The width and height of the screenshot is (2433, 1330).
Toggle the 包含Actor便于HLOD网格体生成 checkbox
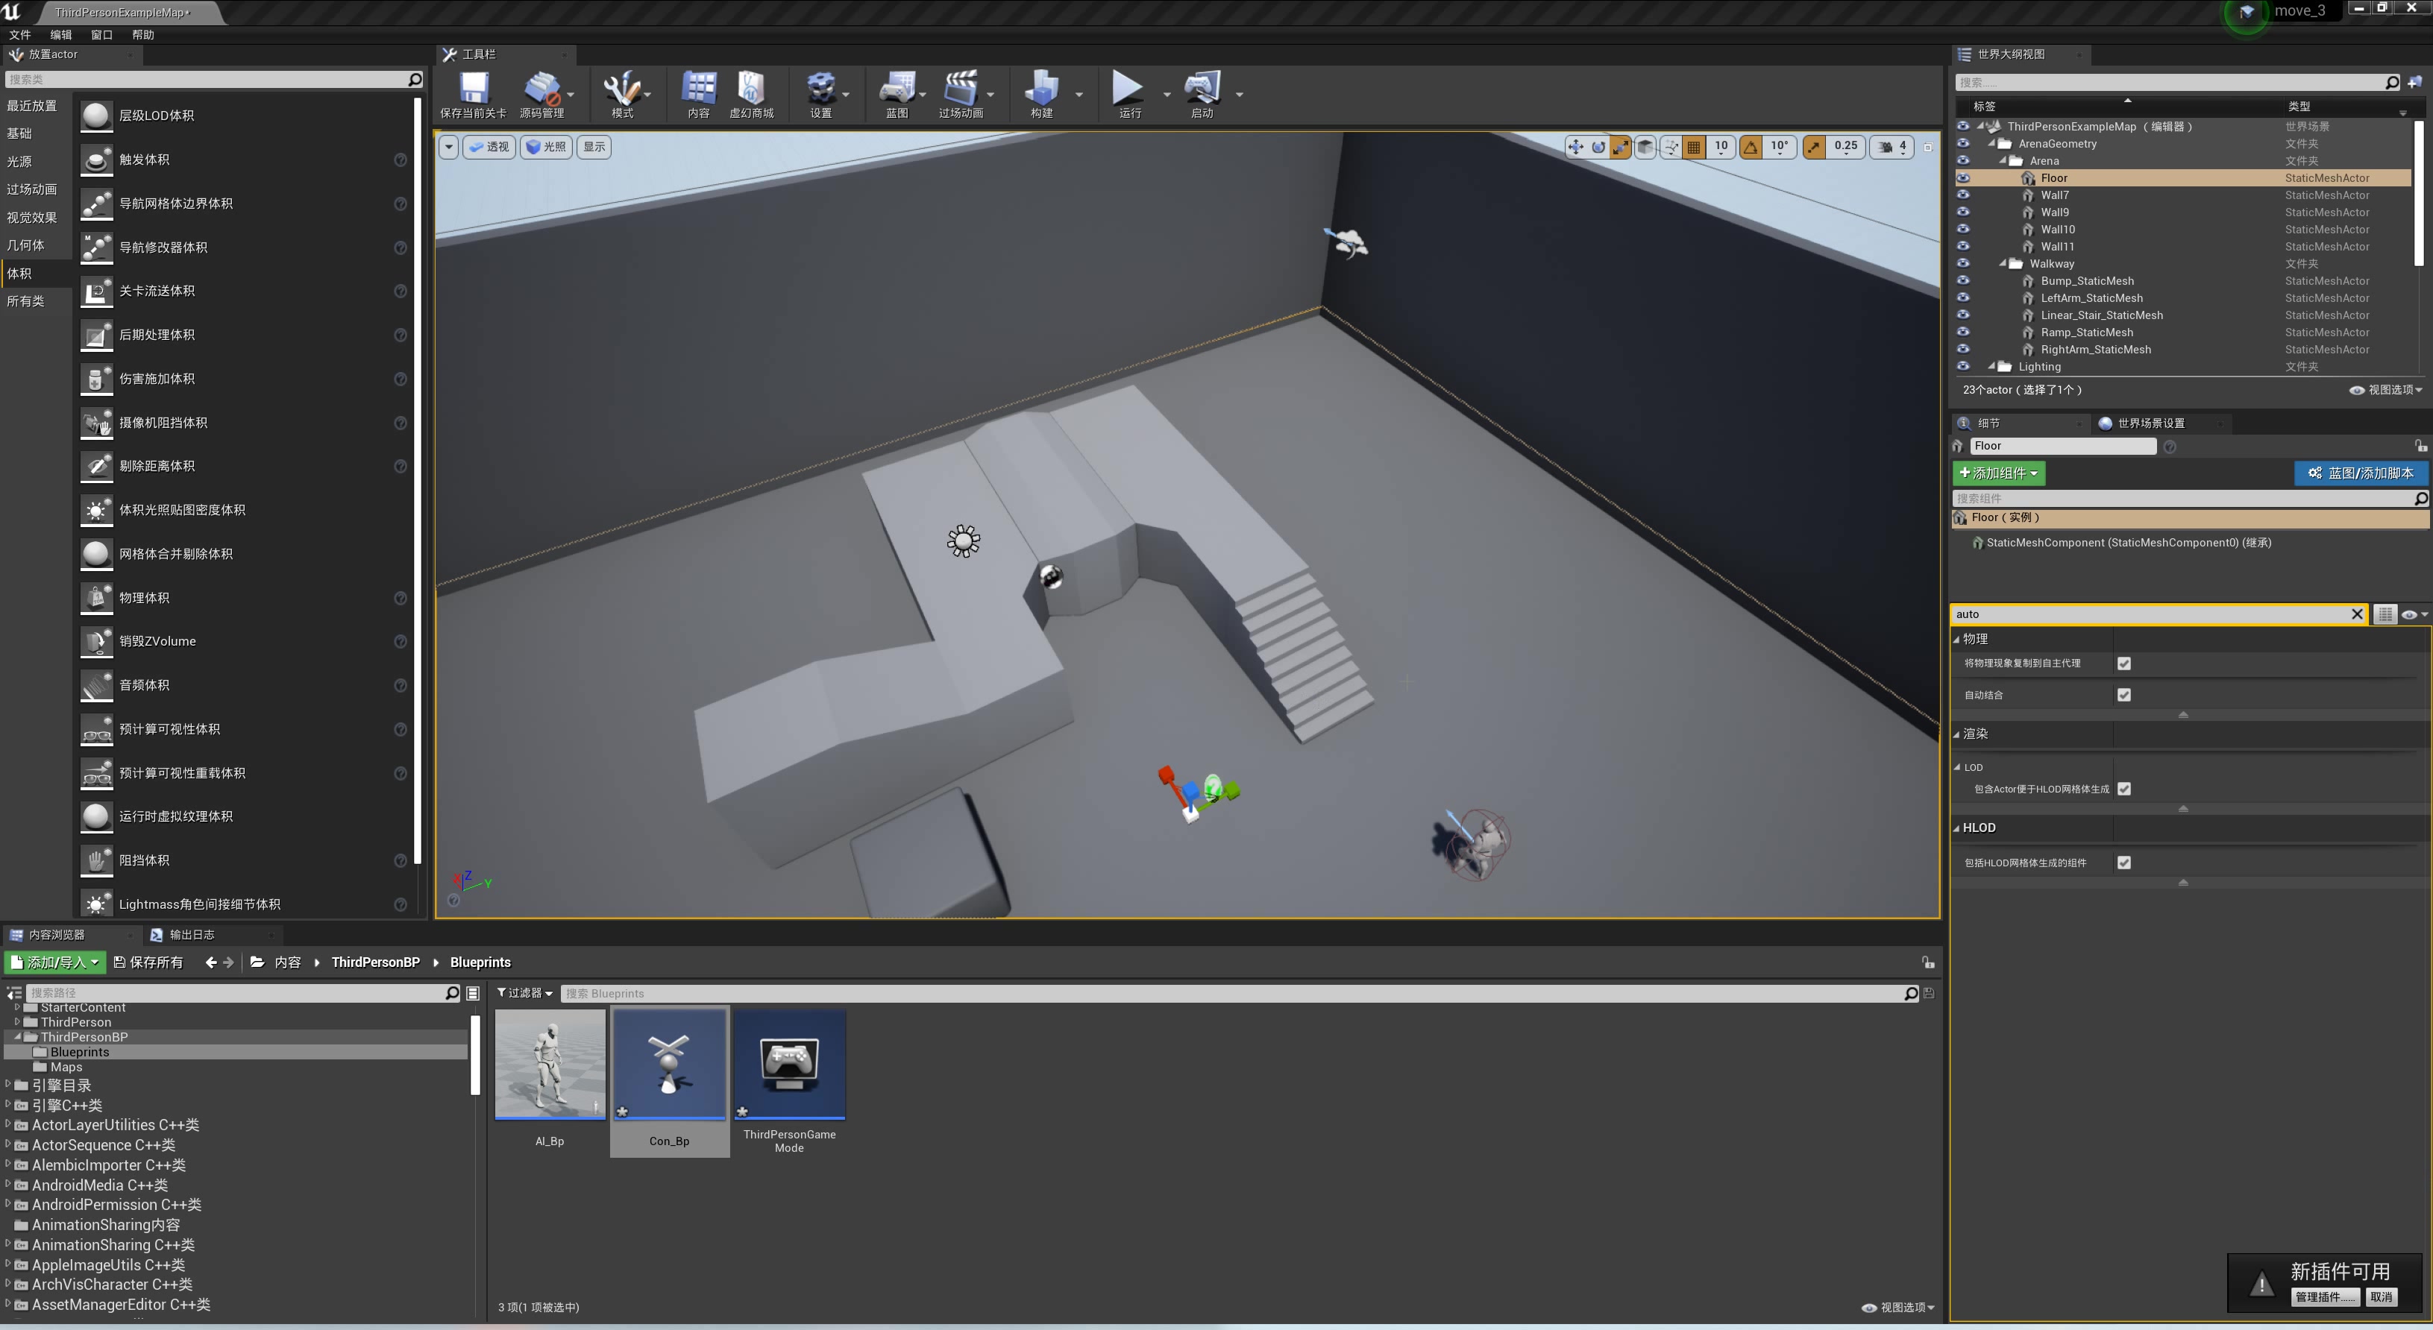click(2124, 789)
